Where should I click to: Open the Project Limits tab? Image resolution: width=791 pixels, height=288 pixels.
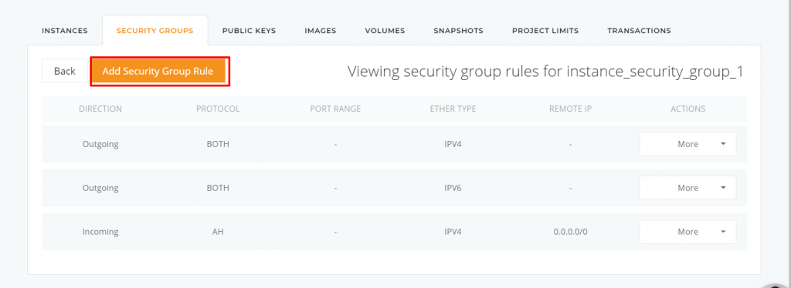click(545, 31)
